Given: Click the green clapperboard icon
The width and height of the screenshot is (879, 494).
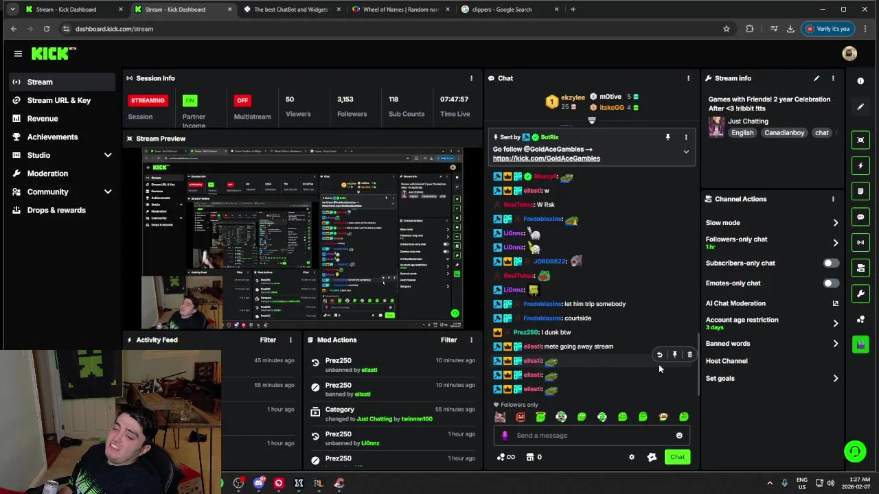Looking at the screenshot, I should [x=860, y=344].
